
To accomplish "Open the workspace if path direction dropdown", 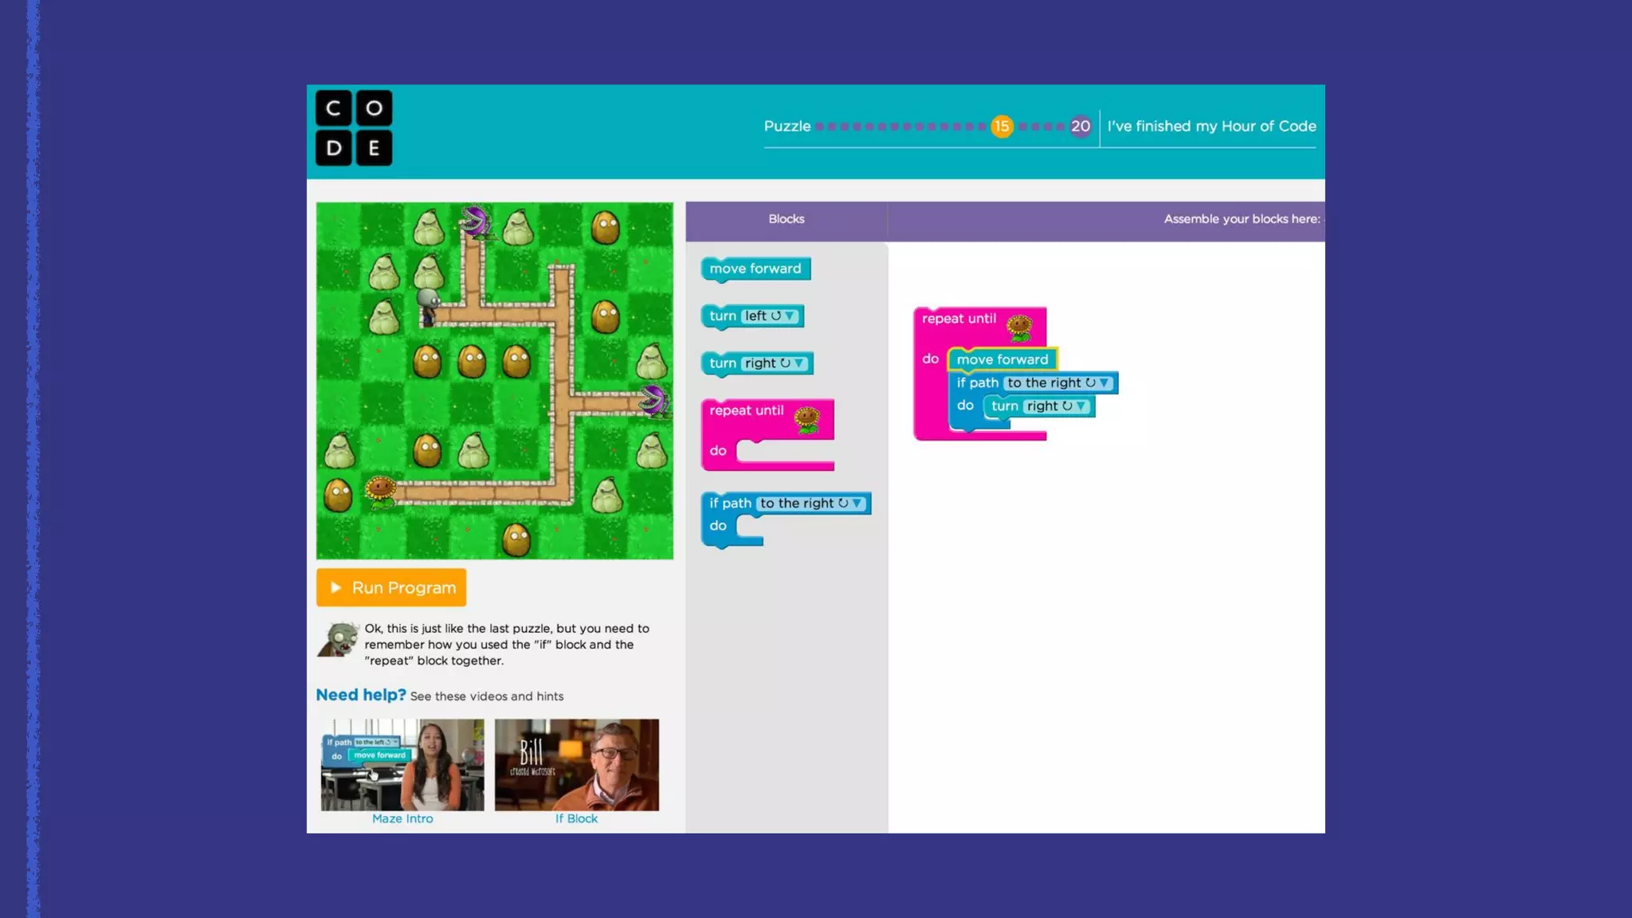I will click(1104, 383).
